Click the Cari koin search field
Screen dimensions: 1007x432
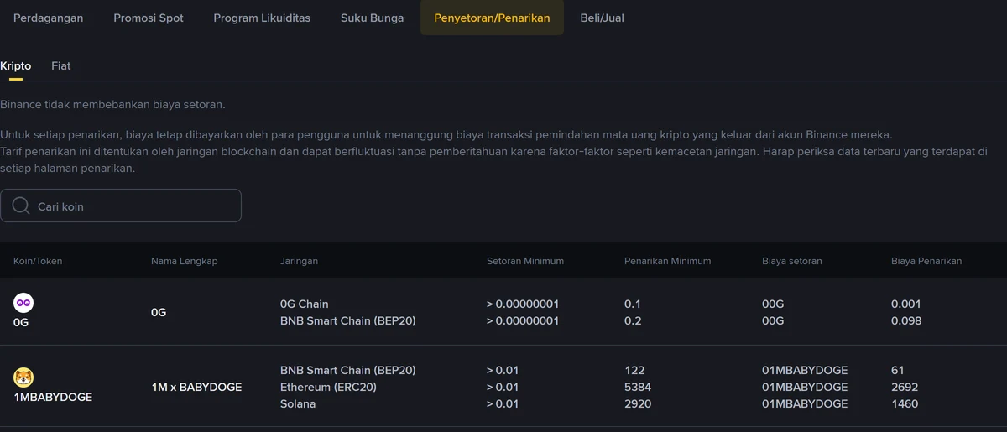coord(121,206)
